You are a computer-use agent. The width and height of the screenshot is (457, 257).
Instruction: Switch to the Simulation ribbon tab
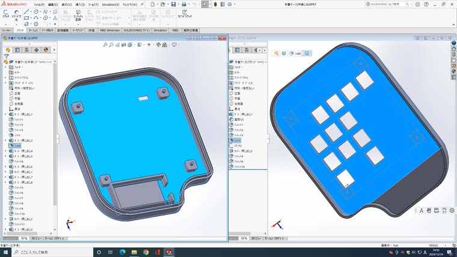(160, 29)
